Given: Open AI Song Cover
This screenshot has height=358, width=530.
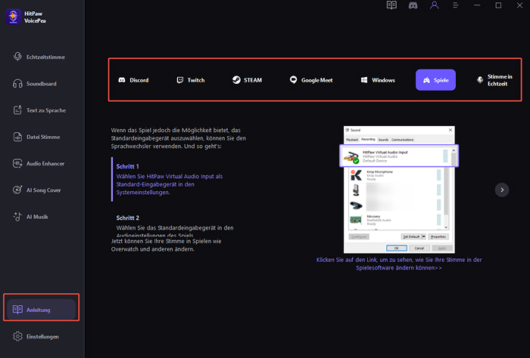Looking at the screenshot, I should [x=42, y=190].
